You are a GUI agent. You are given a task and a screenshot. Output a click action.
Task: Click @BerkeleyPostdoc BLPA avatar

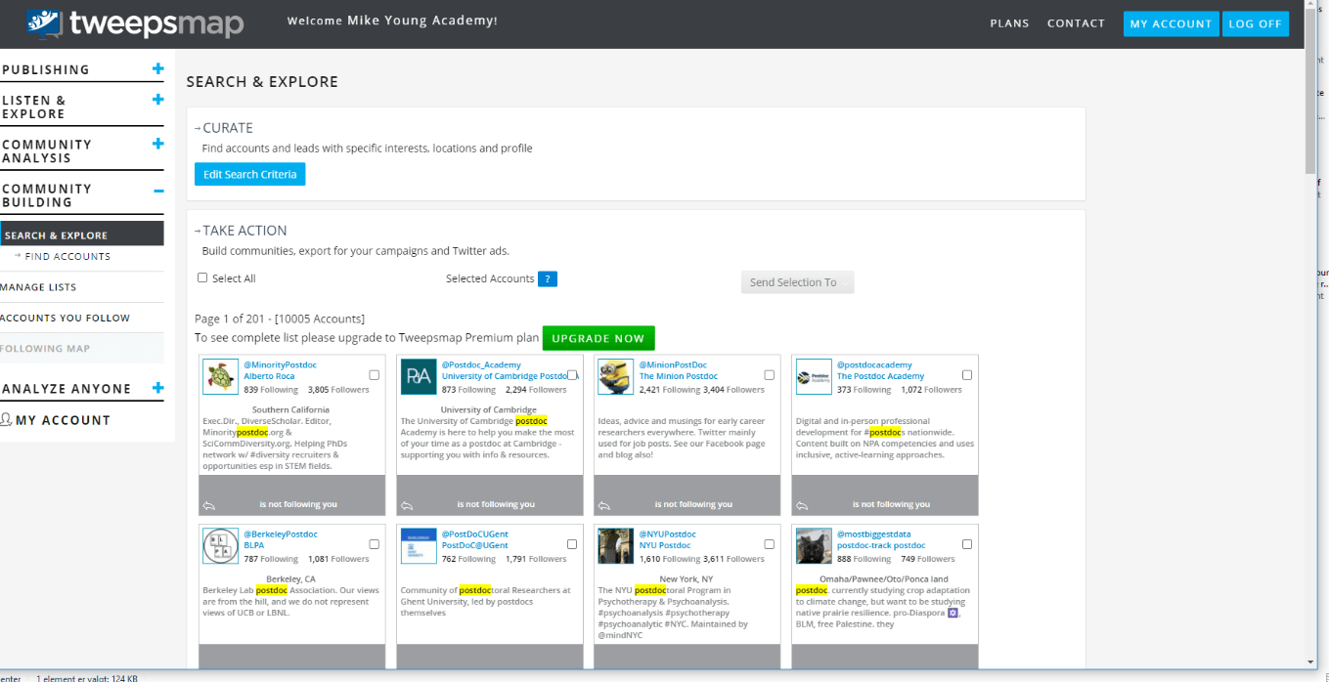[221, 546]
